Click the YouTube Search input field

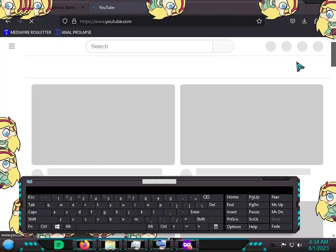click(149, 46)
